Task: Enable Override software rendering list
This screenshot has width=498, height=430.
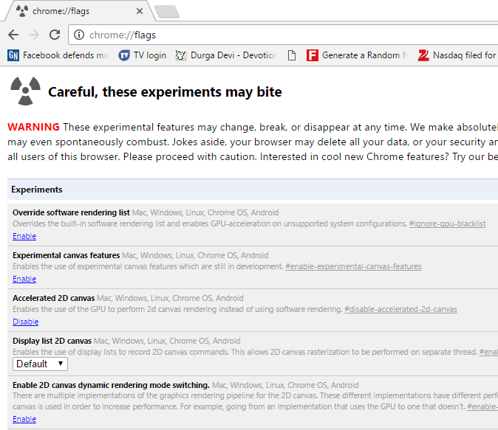Action: tap(24, 236)
